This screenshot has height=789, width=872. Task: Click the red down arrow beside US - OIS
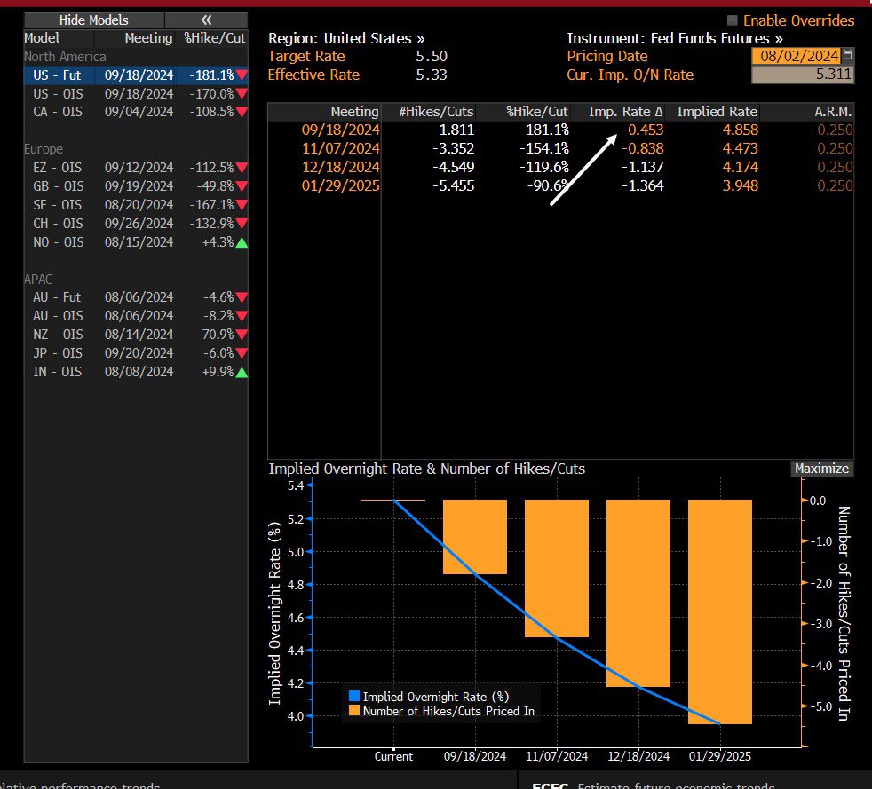point(242,93)
